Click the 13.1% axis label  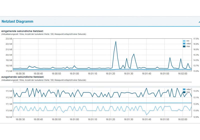196,97
